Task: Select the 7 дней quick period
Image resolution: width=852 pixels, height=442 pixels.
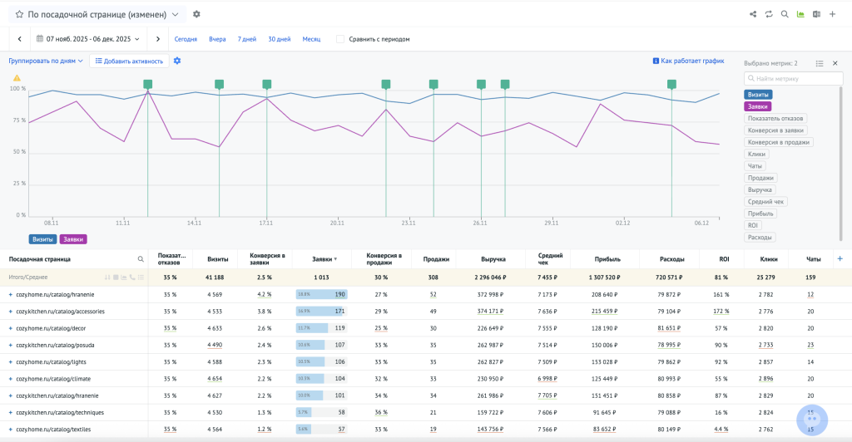Action: point(247,39)
